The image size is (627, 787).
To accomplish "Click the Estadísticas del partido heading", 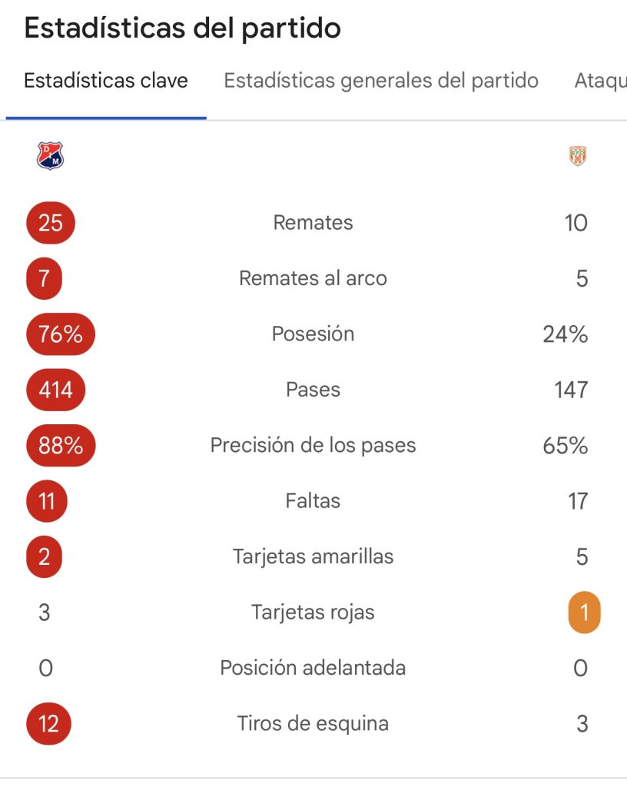I will [x=183, y=28].
